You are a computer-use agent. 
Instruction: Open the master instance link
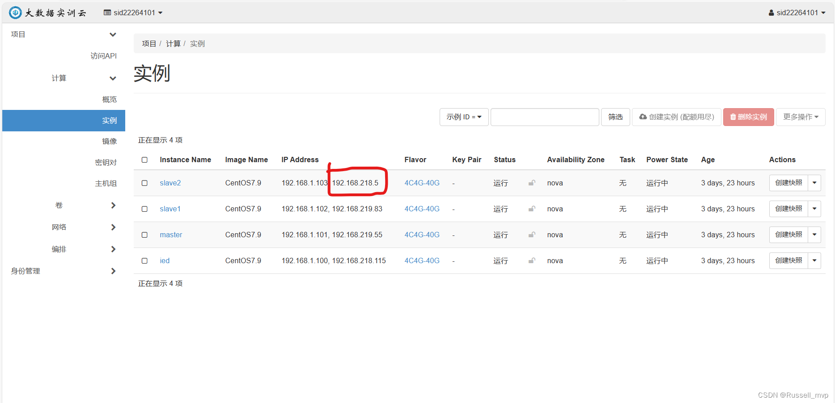(x=171, y=235)
